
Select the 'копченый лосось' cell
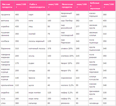pyautogui.click(x=37, y=49)
